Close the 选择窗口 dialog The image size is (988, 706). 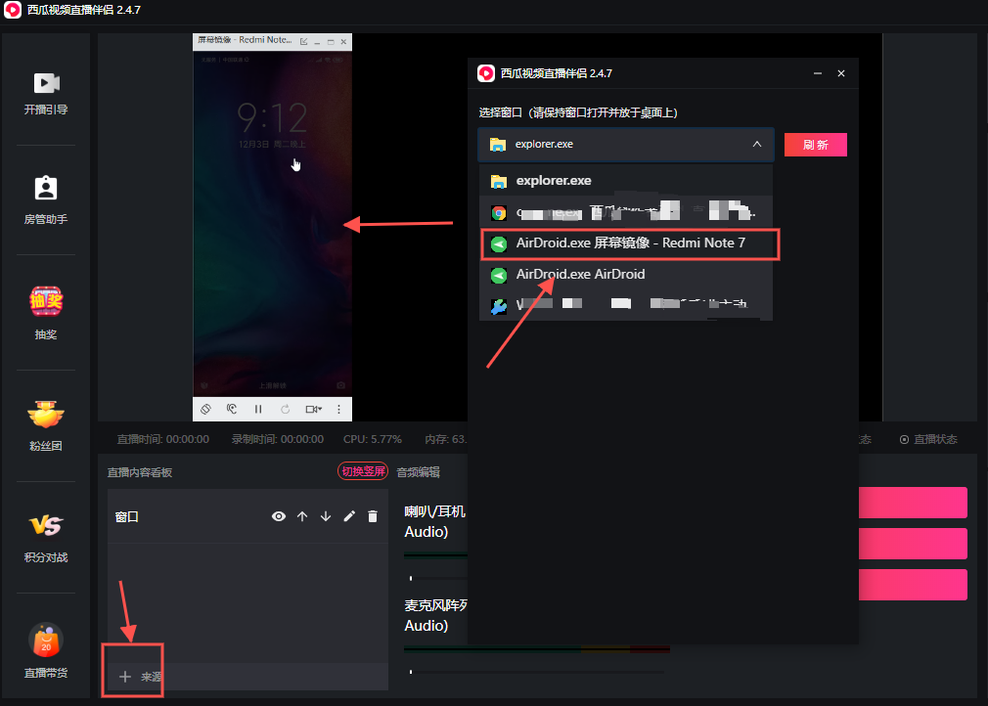tap(841, 73)
